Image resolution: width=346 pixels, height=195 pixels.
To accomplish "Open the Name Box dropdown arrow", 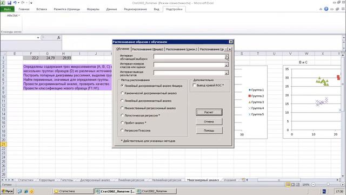I will click(x=38, y=37).
